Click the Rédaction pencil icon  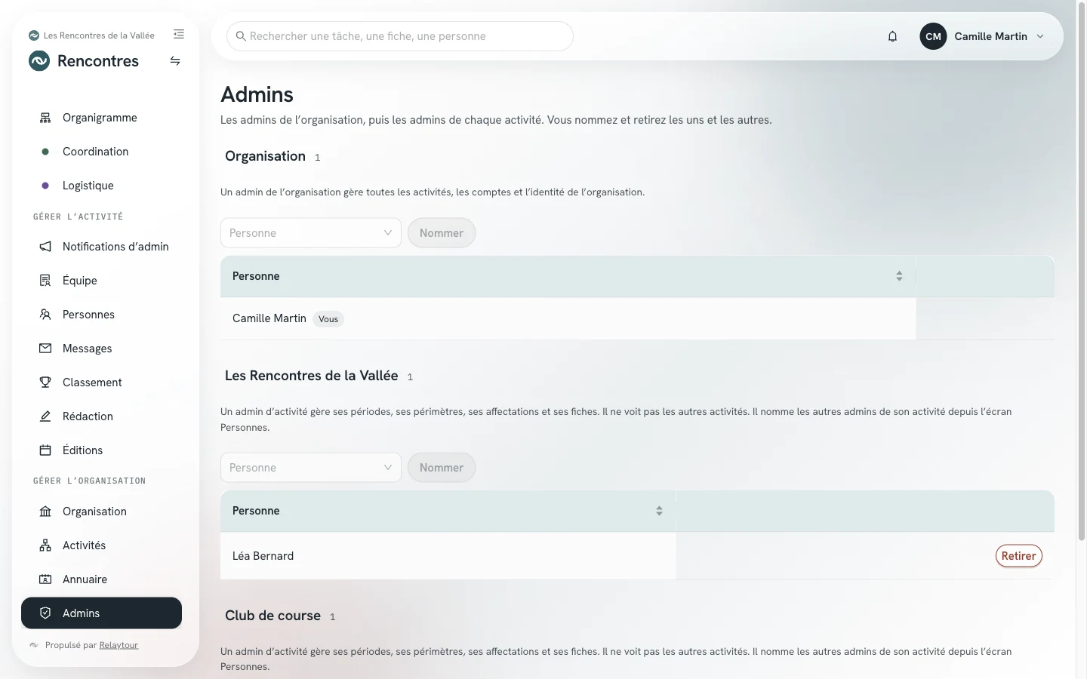pyautogui.click(x=45, y=416)
